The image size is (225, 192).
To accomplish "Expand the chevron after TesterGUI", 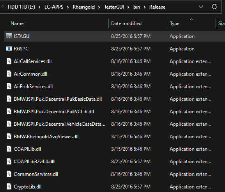I will click(x=128, y=7).
